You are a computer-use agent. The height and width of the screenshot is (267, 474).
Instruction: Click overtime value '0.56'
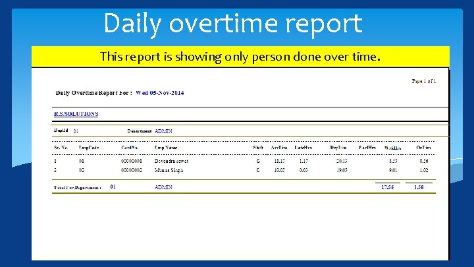tap(424, 161)
